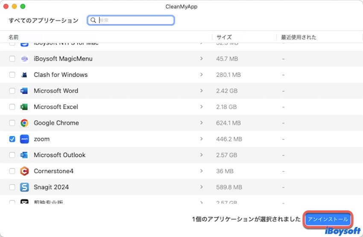Click the iBoysoft MagicMenu app icon
This screenshot has width=363, height=237.
pyautogui.click(x=24, y=59)
